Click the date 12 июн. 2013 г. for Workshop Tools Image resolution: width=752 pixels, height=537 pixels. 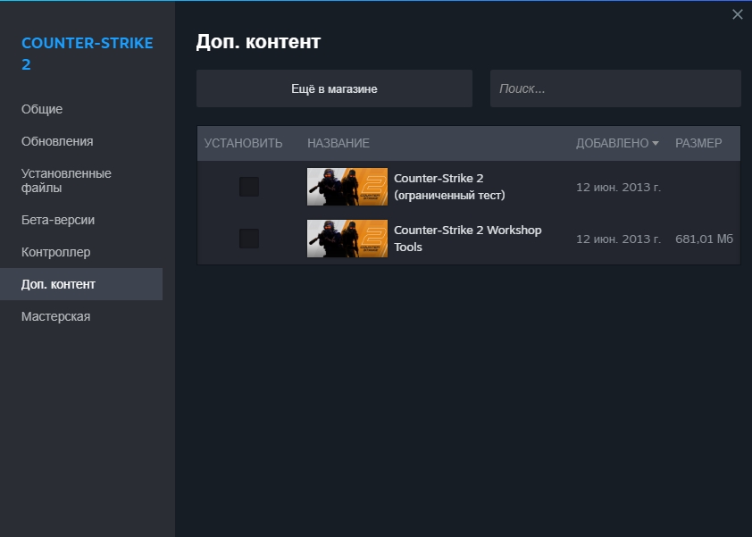(x=618, y=239)
